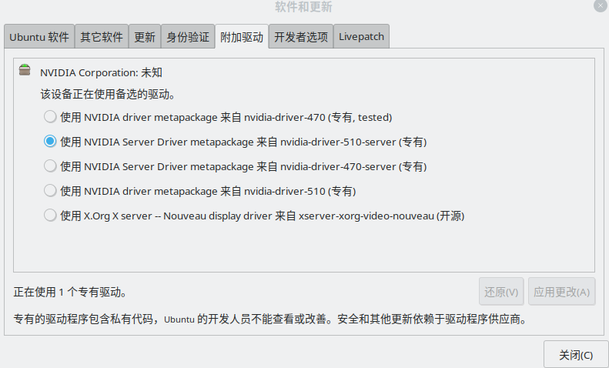Click the status text 正在使用 1 个专有驱动。
Image resolution: width=609 pixels, height=368 pixels.
(70, 292)
